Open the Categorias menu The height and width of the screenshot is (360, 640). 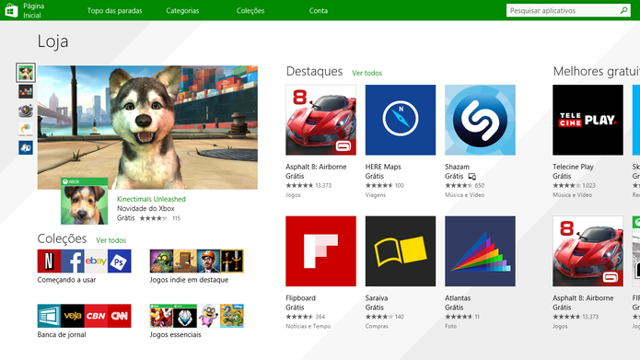click(x=182, y=11)
